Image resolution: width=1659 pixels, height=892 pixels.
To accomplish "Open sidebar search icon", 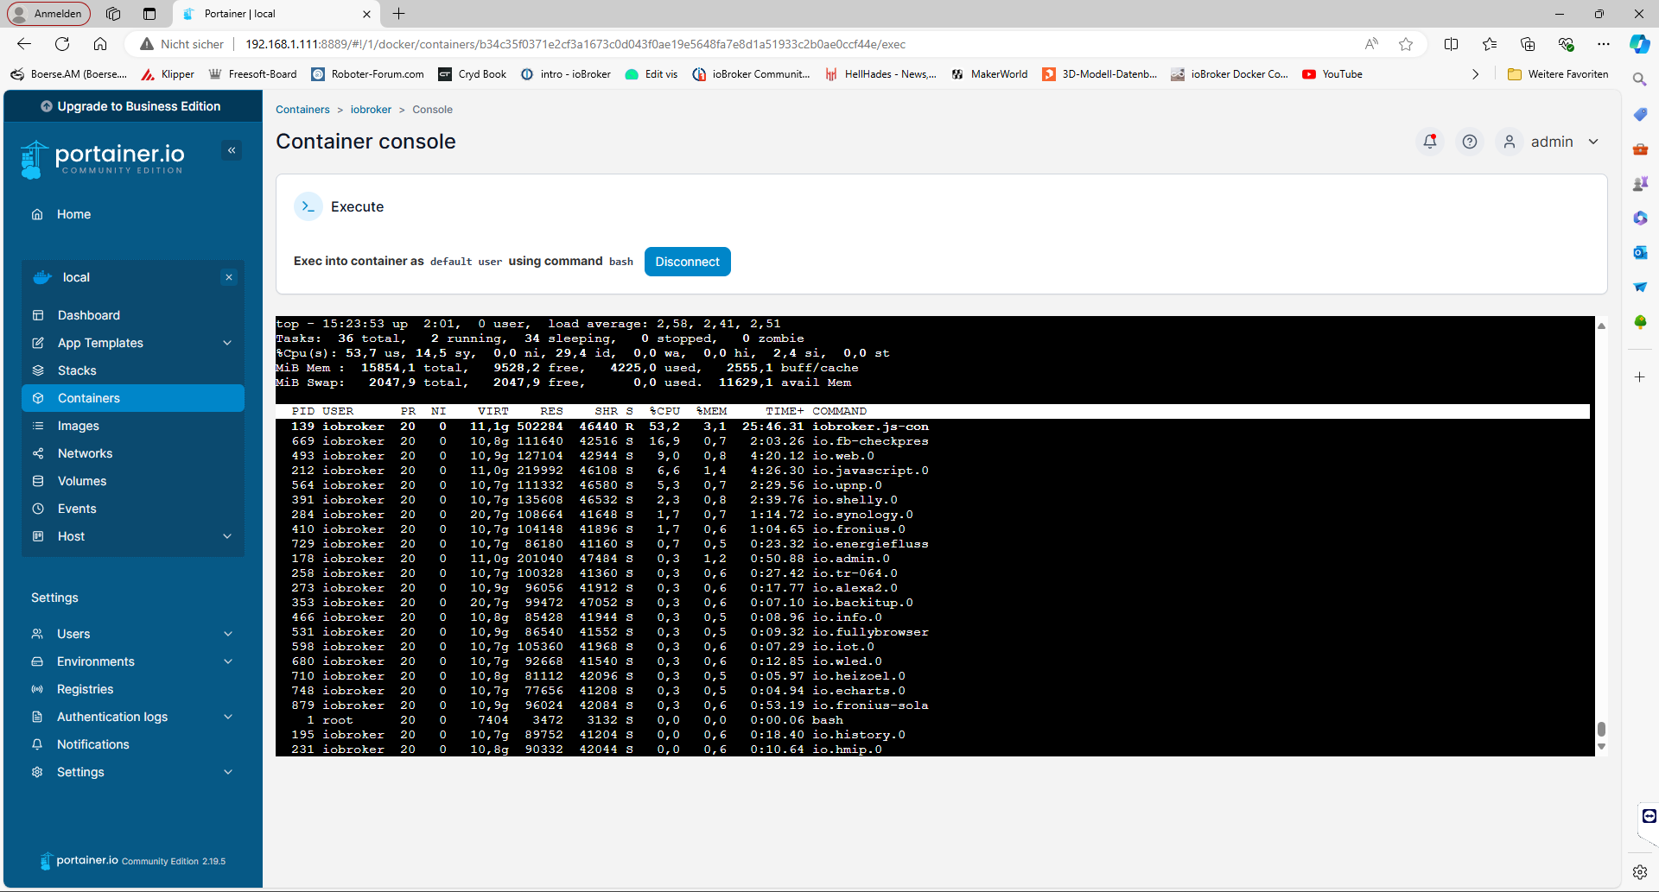I will tap(1639, 79).
